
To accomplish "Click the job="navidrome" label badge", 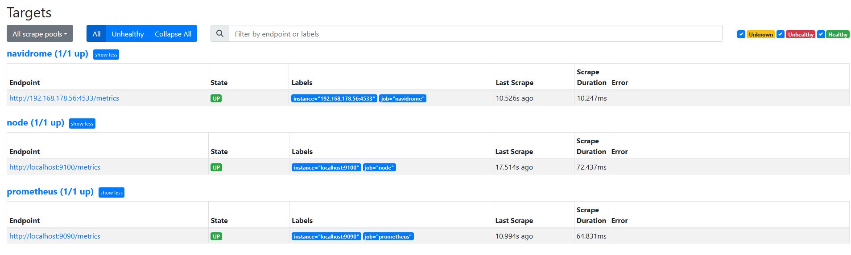I will click(403, 98).
